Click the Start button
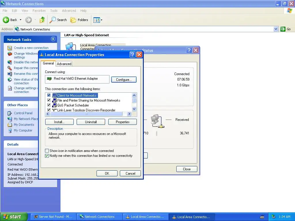The image size is (295, 221). (14, 217)
